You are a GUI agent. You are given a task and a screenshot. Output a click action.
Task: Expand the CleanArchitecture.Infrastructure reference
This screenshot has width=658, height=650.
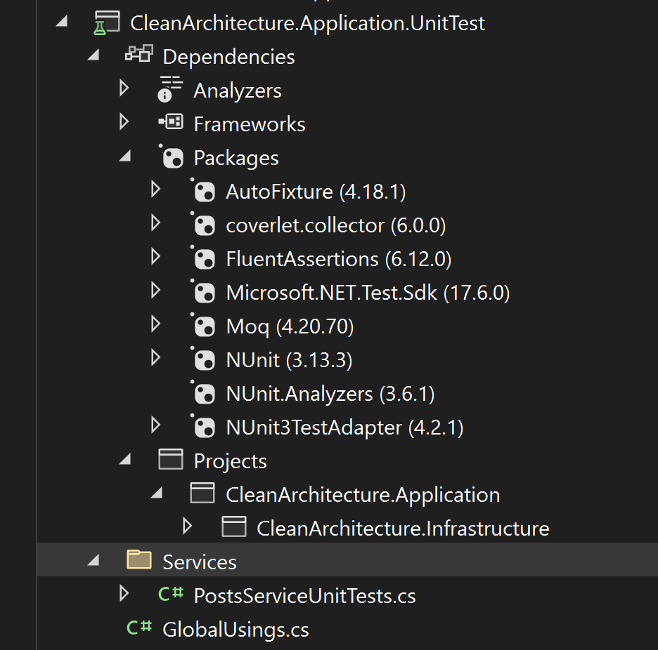pyautogui.click(x=188, y=527)
